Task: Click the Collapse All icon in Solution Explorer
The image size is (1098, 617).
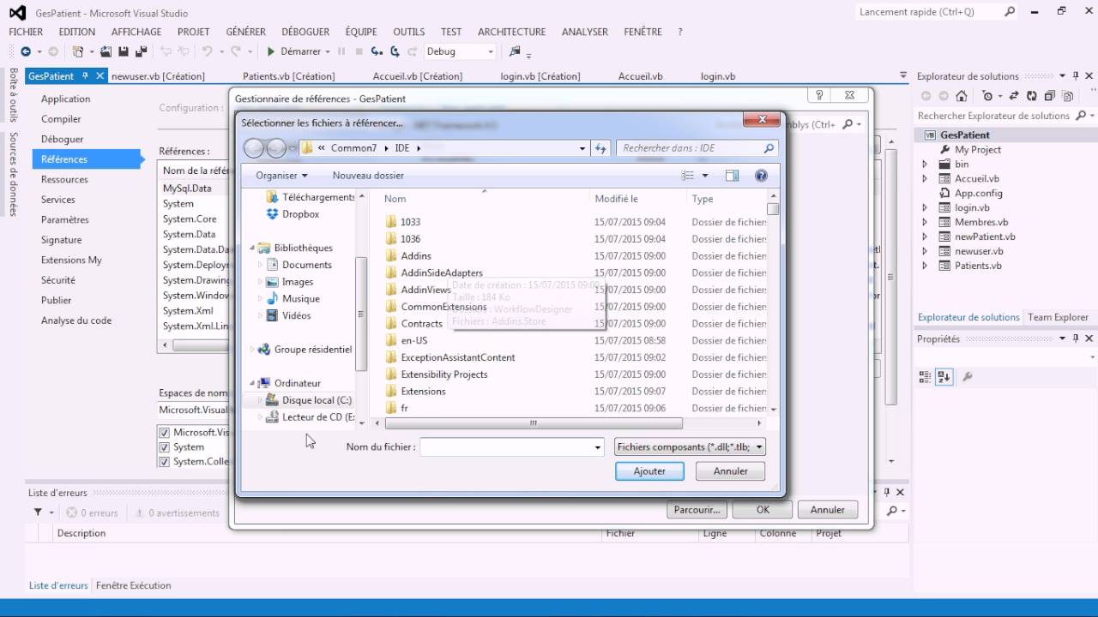Action: coord(1047,96)
